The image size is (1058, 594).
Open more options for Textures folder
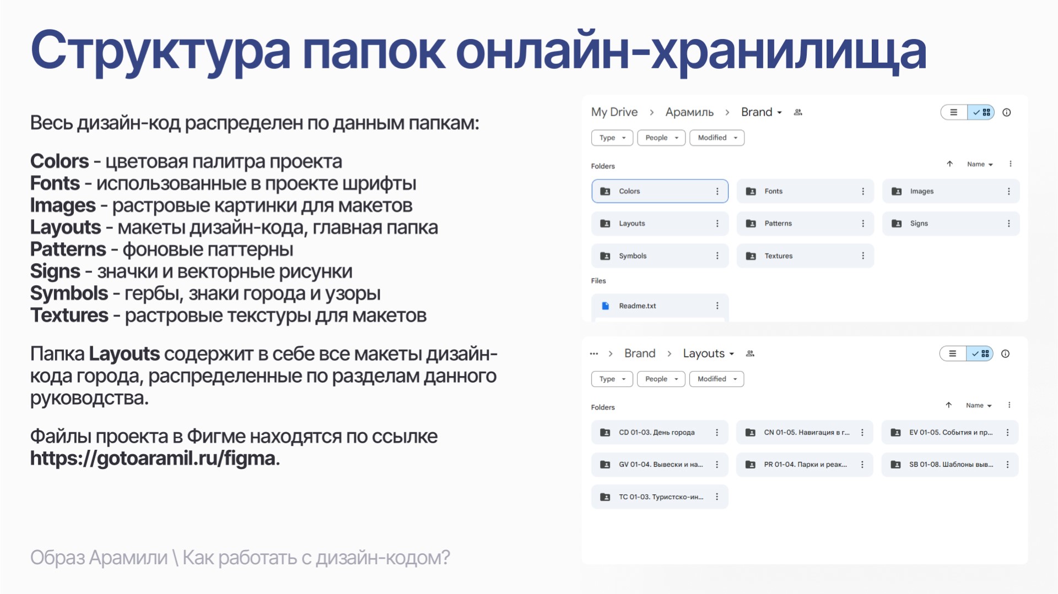point(862,255)
